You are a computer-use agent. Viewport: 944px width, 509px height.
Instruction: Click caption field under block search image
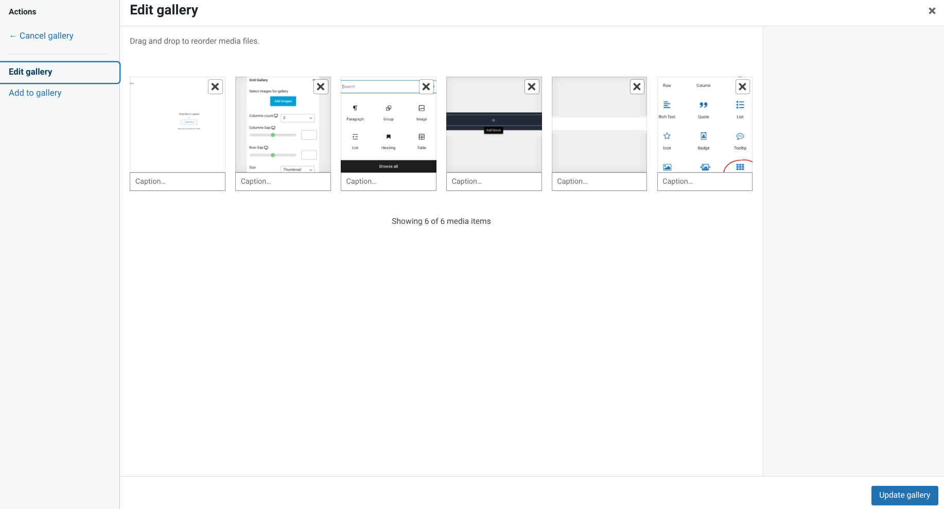coord(389,182)
